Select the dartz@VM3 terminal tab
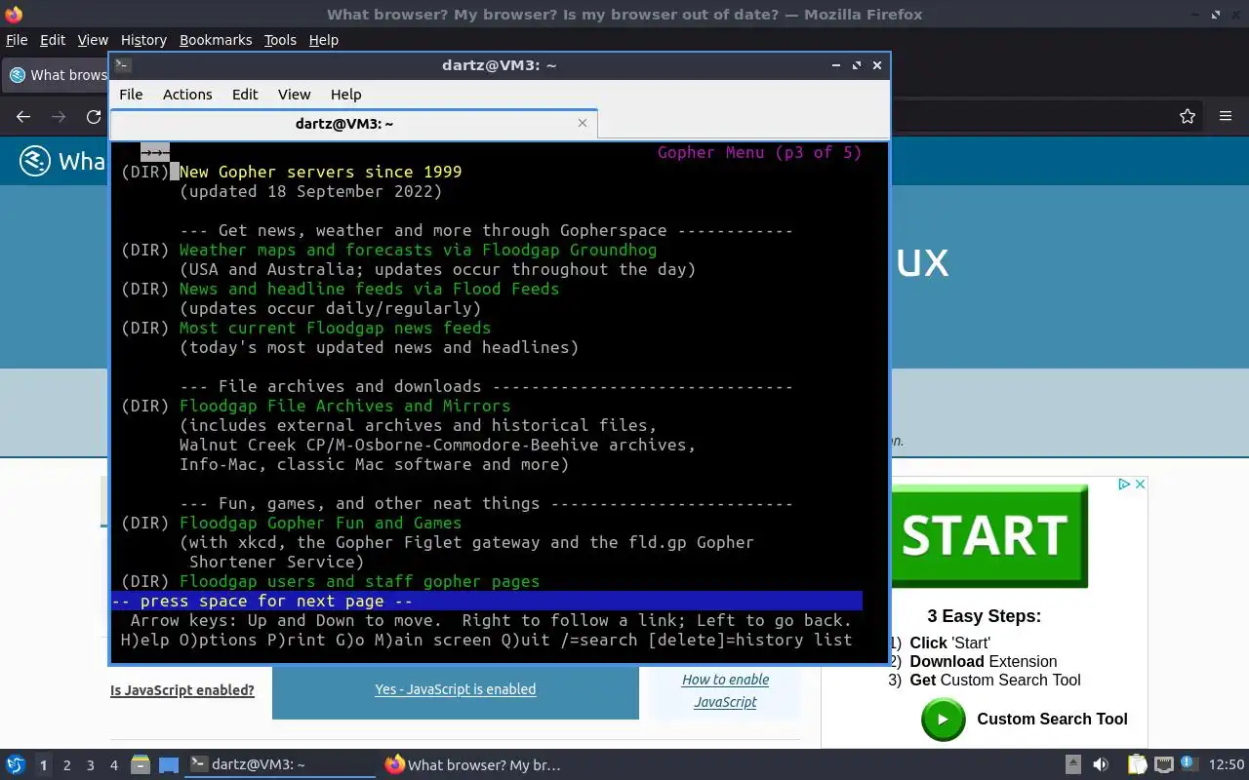The width and height of the screenshot is (1249, 780). click(344, 124)
